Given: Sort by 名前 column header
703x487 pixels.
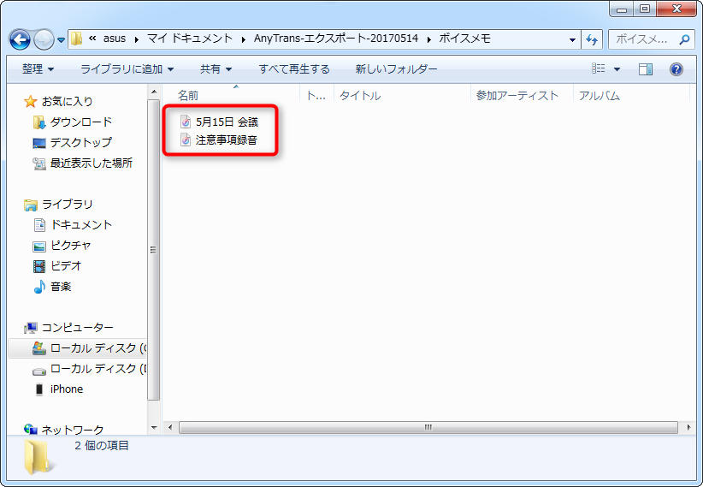Looking at the screenshot, I should point(188,96).
